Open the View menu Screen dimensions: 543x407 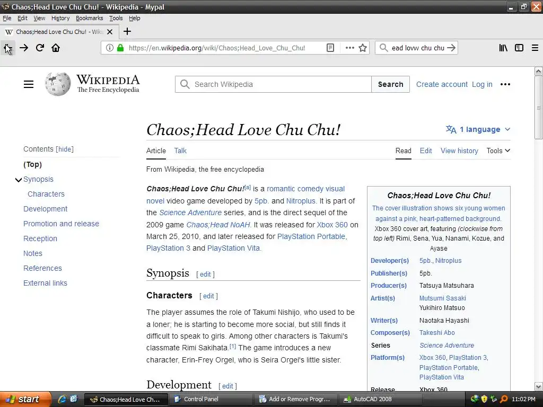point(39,18)
